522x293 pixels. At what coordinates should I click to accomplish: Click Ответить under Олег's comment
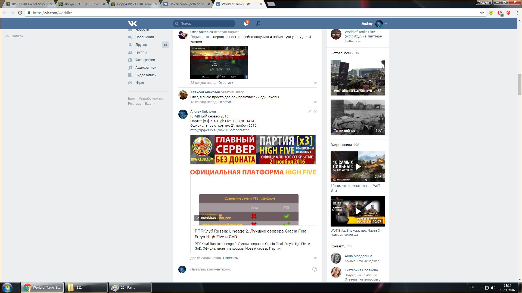tap(226, 83)
